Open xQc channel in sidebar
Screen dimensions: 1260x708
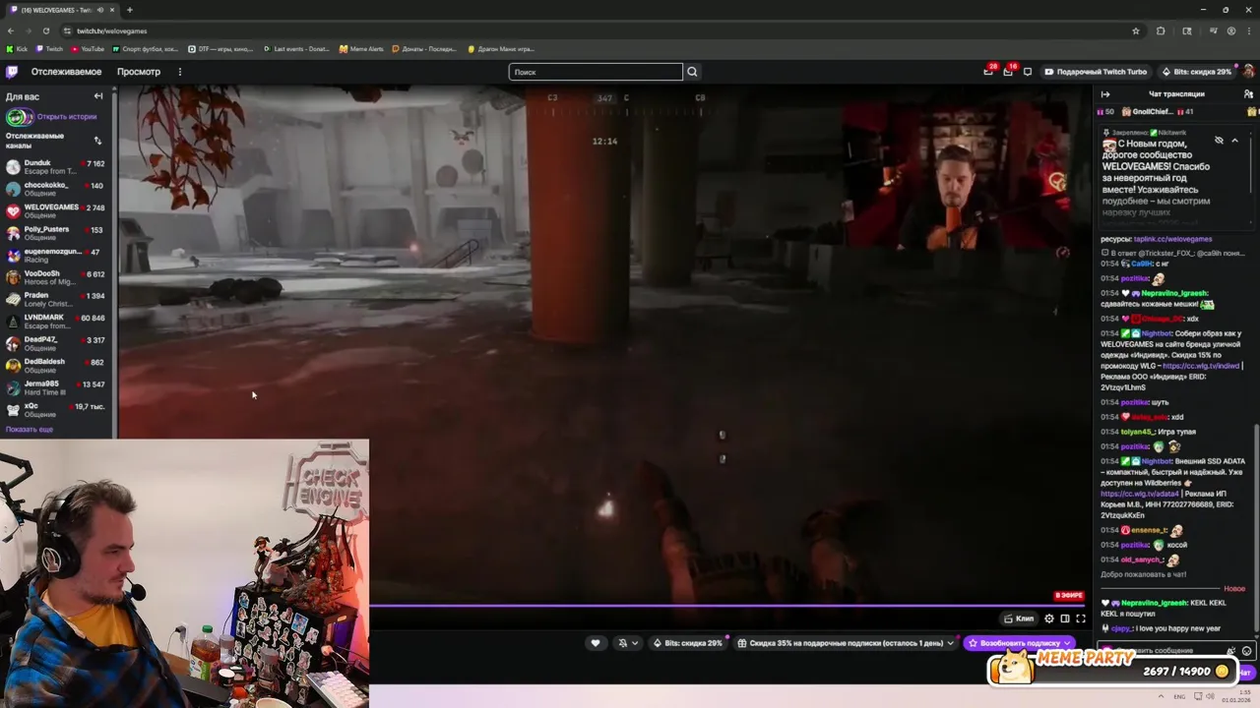coord(56,409)
